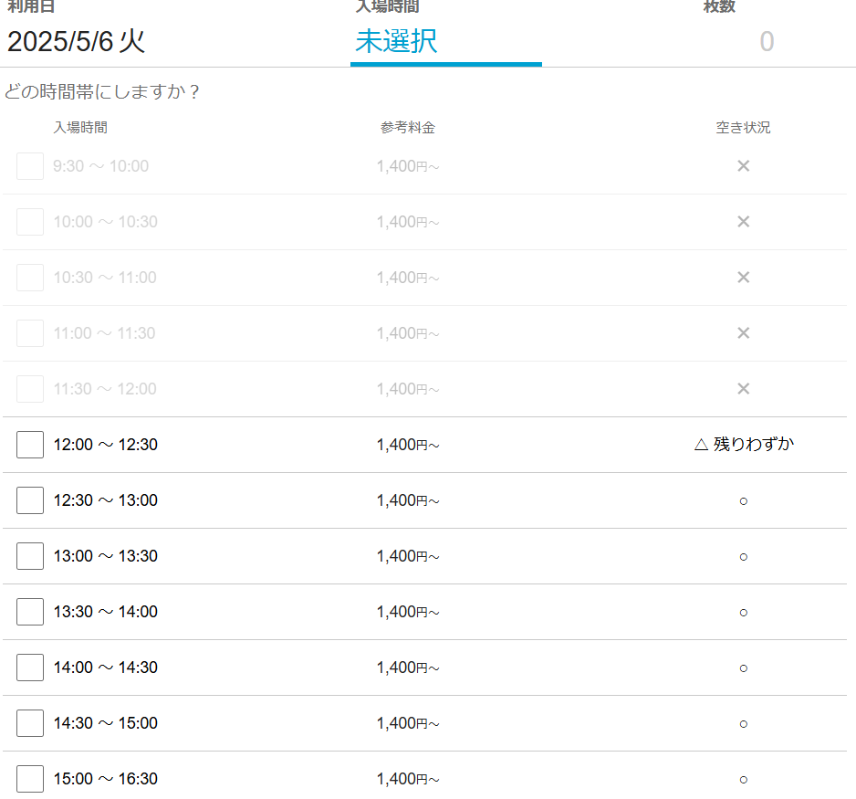Viewport: 856px width, 799px height.
Task: Click the 11:30 ~ 12:00 greyed time label
Action: [x=105, y=389]
